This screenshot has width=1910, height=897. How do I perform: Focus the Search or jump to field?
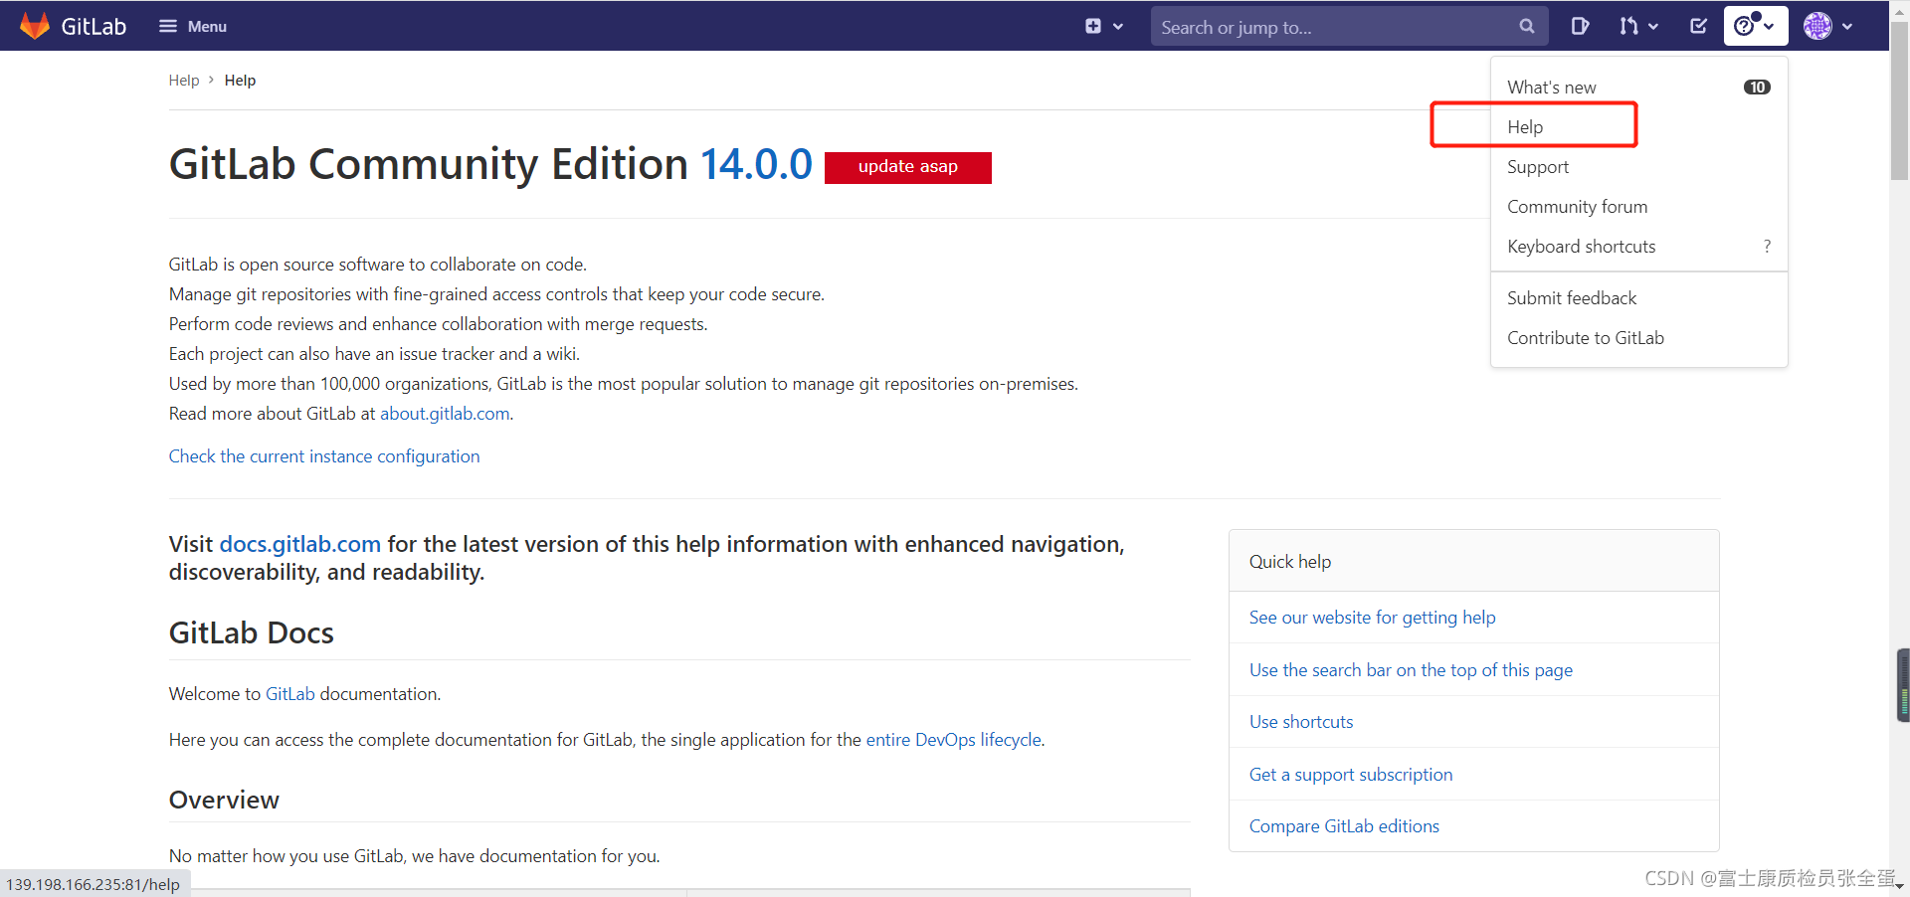point(1349,27)
